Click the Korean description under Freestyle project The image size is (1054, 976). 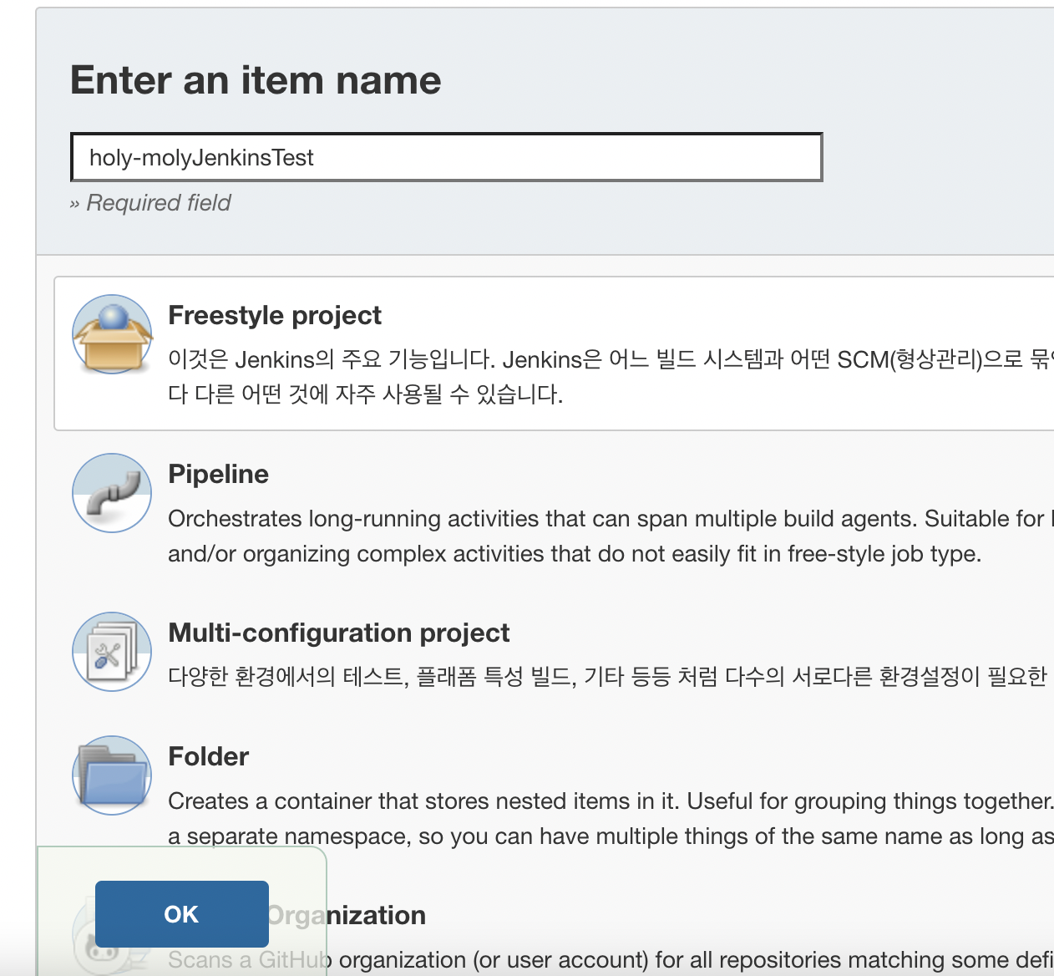pos(611,377)
